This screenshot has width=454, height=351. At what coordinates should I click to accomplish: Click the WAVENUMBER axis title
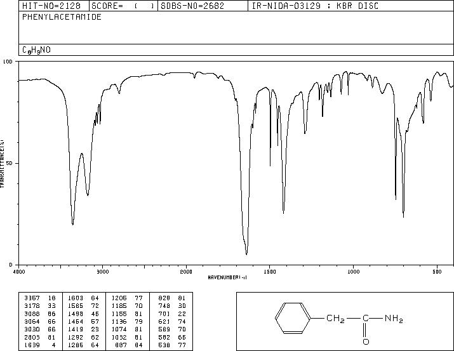point(227,277)
